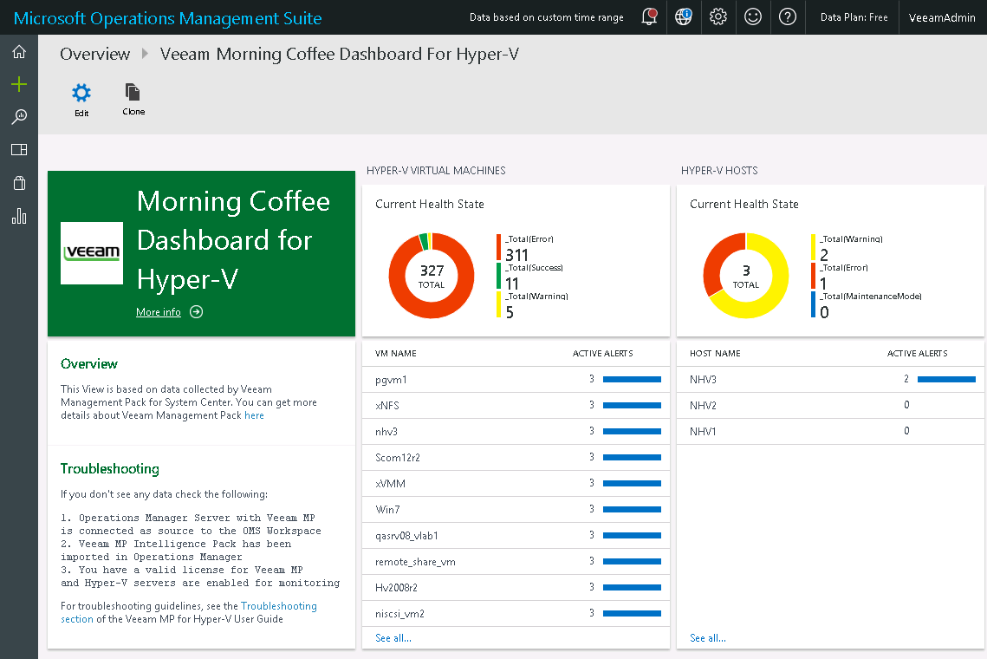The height and width of the screenshot is (659, 987).
Task: Select the Hv2008r2 row
Action: [x=516, y=587]
